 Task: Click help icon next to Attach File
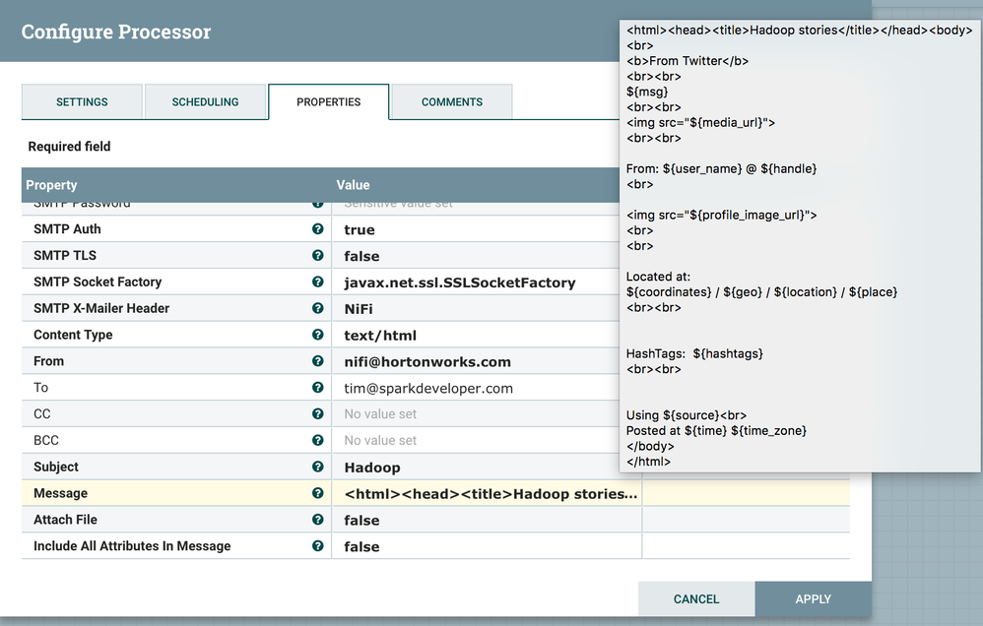(317, 520)
